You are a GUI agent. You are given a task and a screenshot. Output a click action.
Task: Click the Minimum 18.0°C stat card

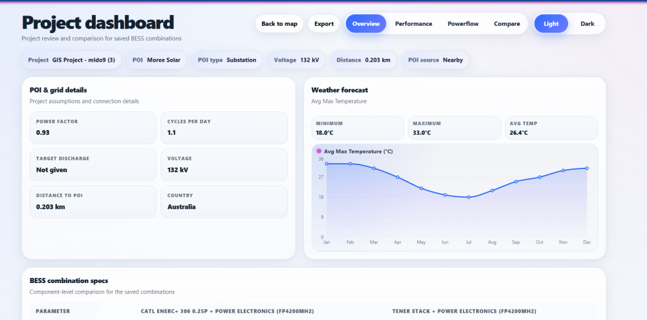[358, 128]
